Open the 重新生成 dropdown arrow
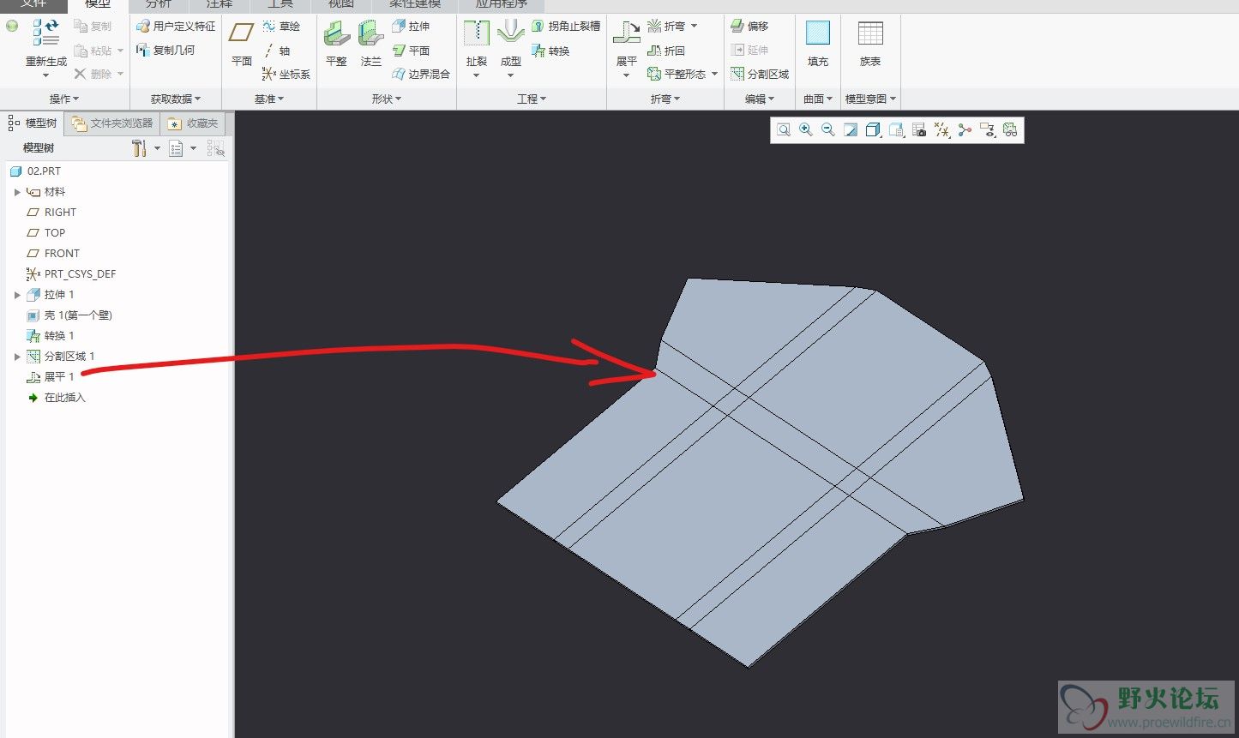Screen dimensions: 1239x738 [x=46, y=75]
